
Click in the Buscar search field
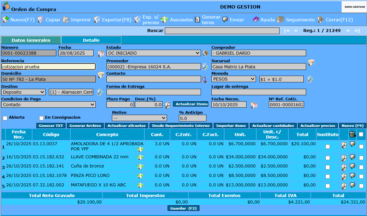(222, 31)
